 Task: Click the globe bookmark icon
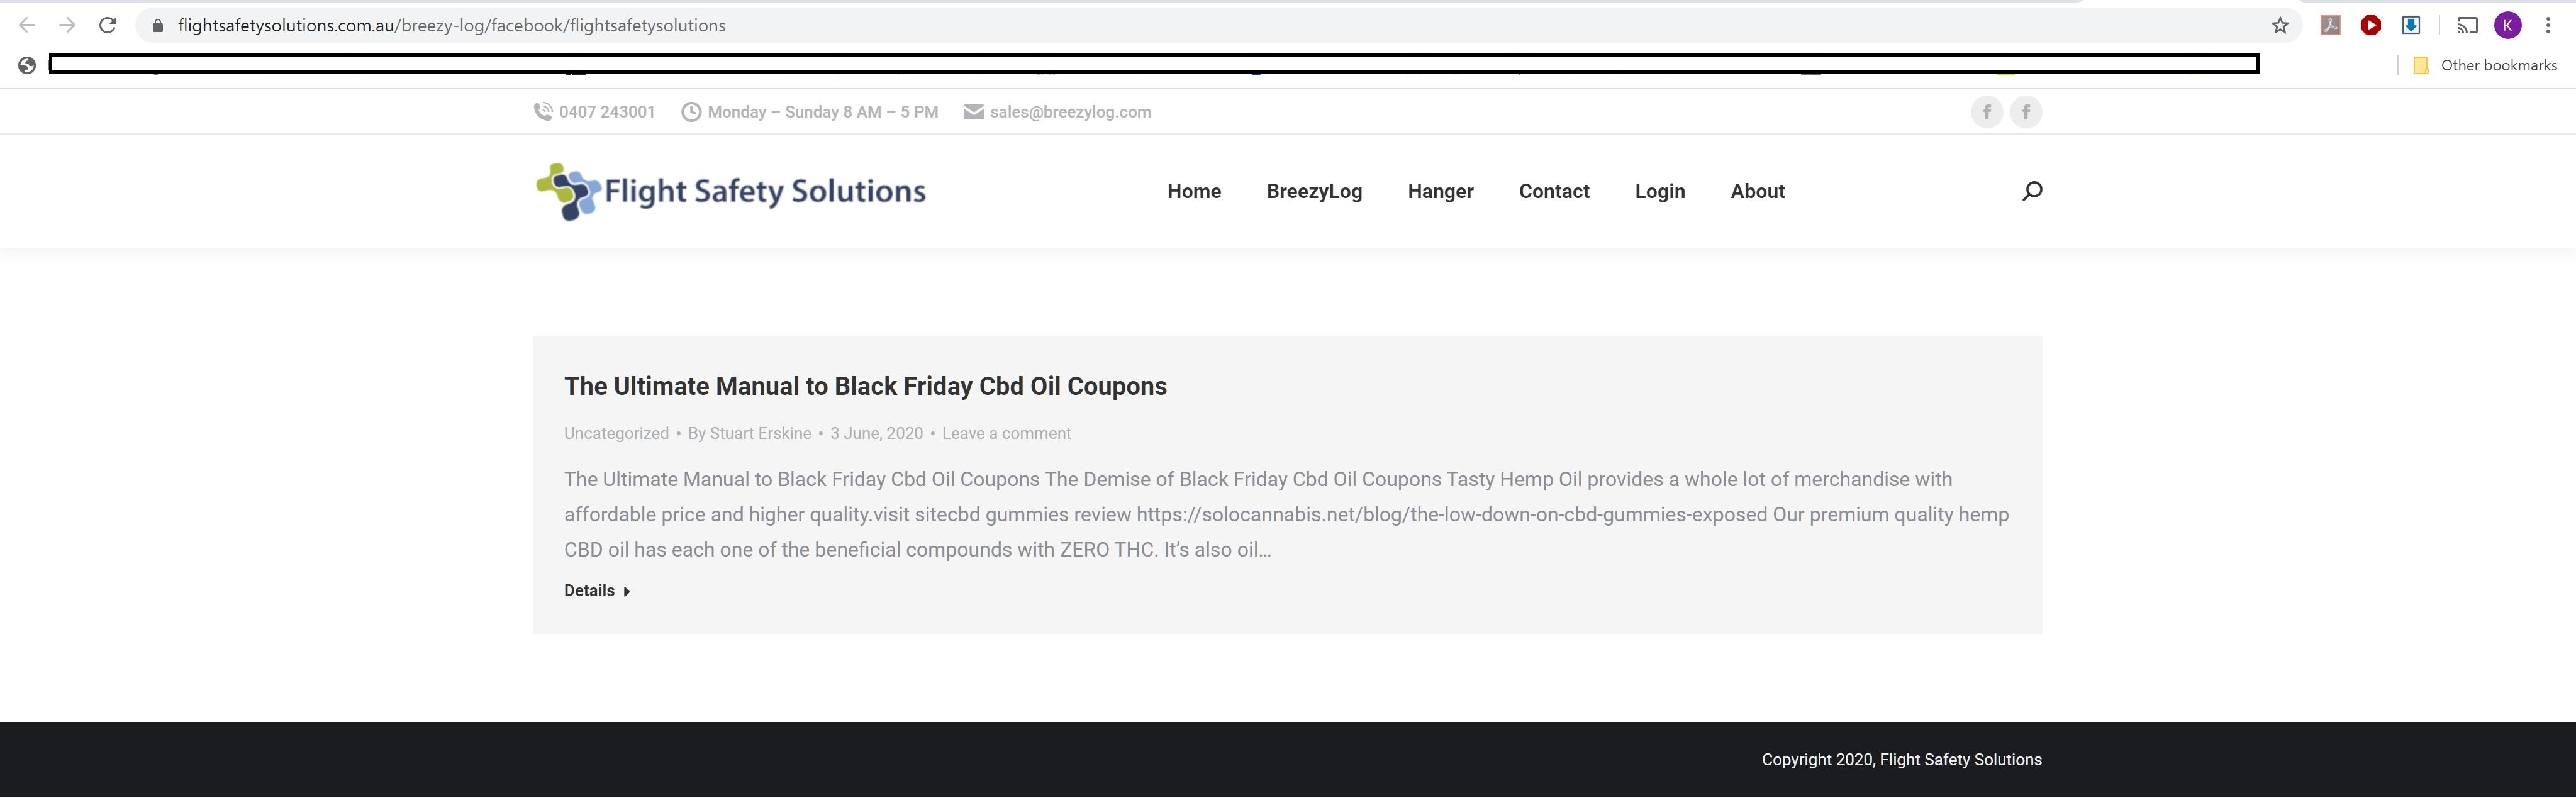(27, 65)
